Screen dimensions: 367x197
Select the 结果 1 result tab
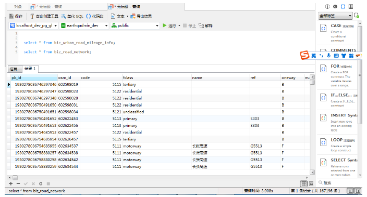[x=30, y=69]
